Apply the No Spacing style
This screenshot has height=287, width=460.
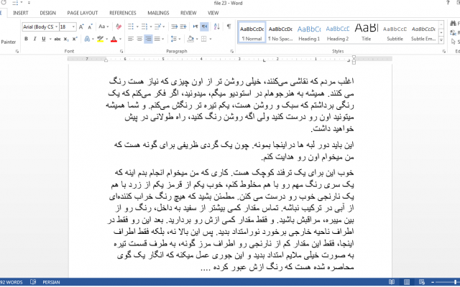coord(280,32)
